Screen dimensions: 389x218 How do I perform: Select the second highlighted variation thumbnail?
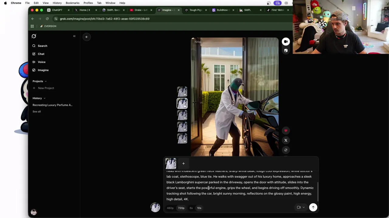click(182, 103)
